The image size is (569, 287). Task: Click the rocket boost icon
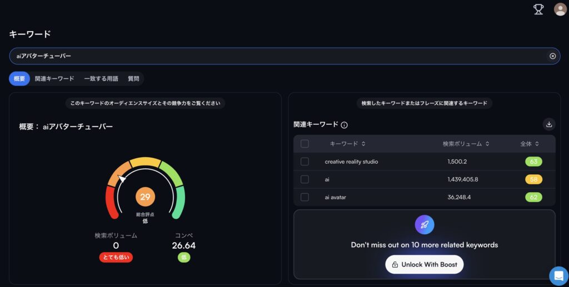[425, 225]
